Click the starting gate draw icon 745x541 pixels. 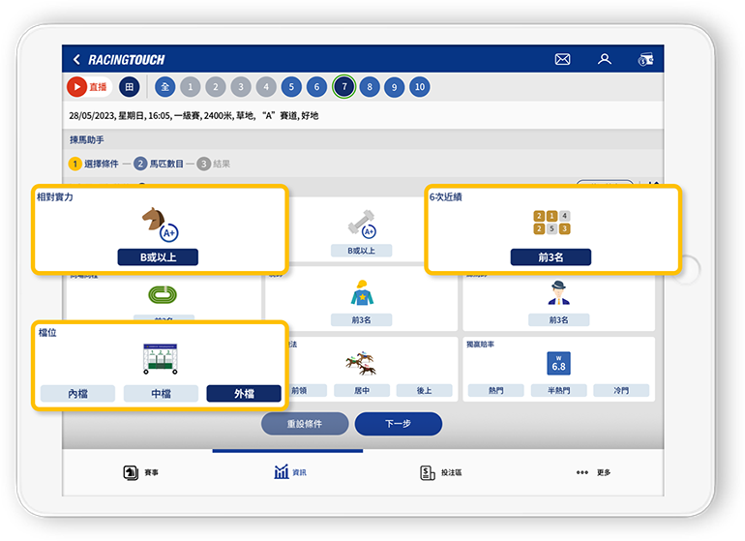click(x=160, y=359)
